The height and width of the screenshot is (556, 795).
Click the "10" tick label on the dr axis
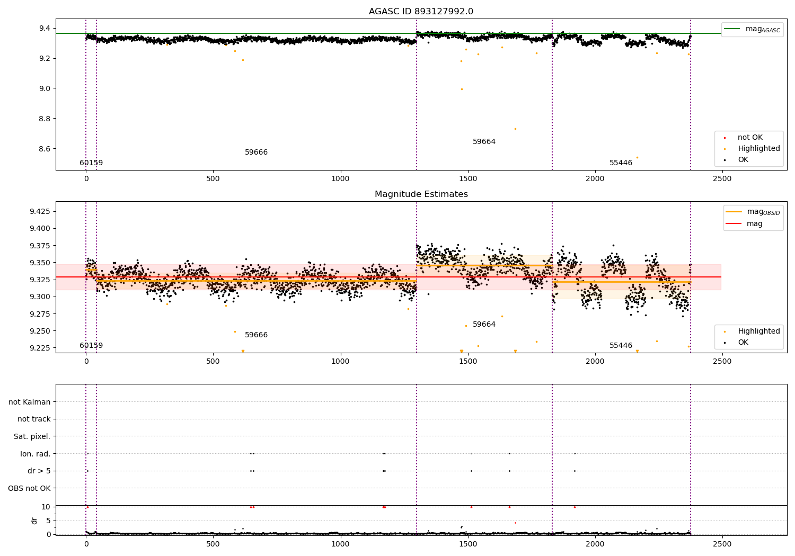tap(46, 507)
